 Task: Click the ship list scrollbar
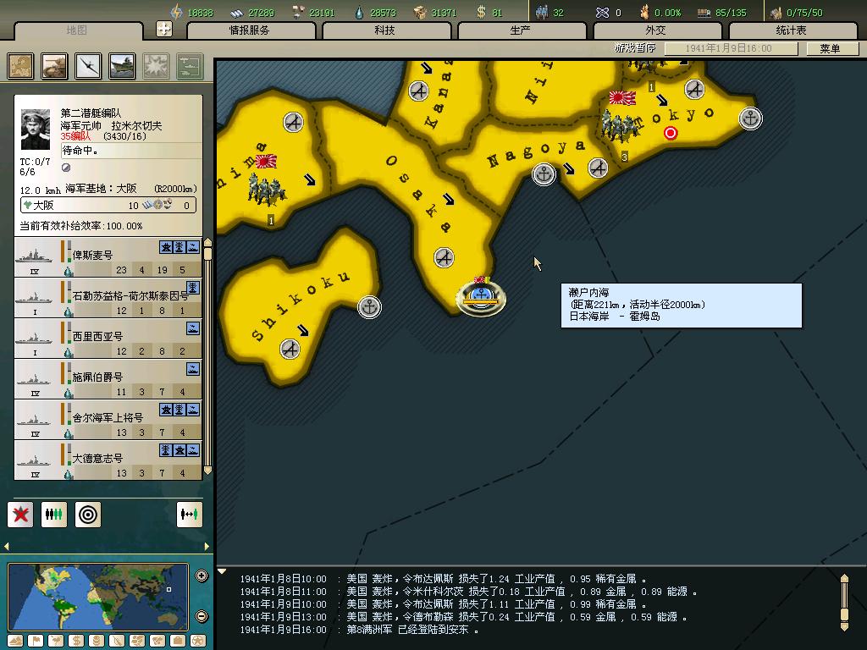207,355
